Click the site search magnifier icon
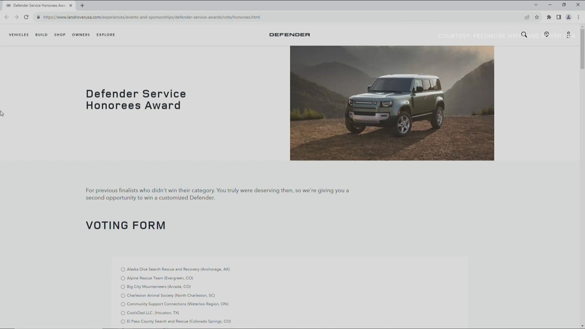 pyautogui.click(x=524, y=35)
